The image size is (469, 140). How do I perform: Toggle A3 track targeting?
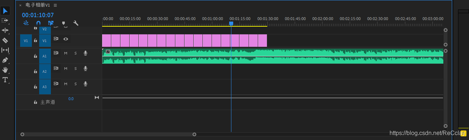45,87
